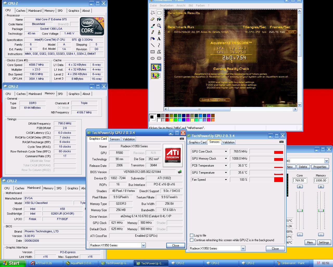Switch to Sensors tab in GPU-Z Graphics Card window
Image resolution: width=333 pixels, height=267 pixels.
coord(115,139)
